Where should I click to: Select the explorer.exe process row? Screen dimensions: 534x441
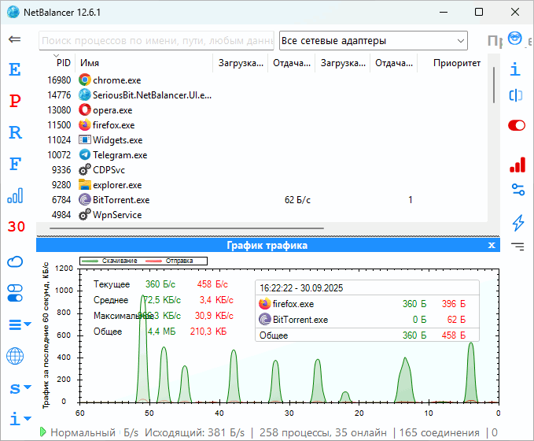(x=262, y=185)
